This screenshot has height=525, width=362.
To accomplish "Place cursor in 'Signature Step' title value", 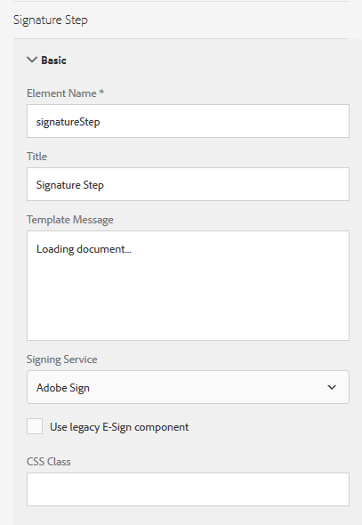I will point(70,185).
